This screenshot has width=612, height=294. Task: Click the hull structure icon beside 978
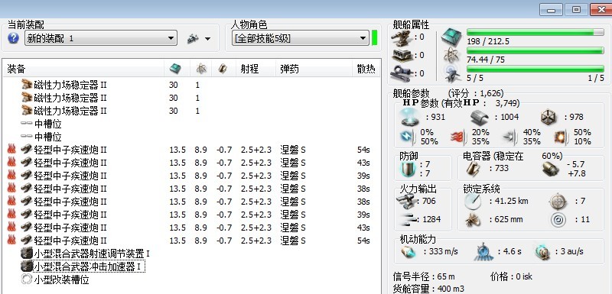tap(549, 117)
